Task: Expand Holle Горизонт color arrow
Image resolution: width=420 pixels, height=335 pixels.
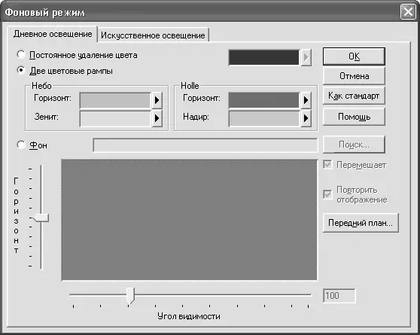Action: [306, 100]
